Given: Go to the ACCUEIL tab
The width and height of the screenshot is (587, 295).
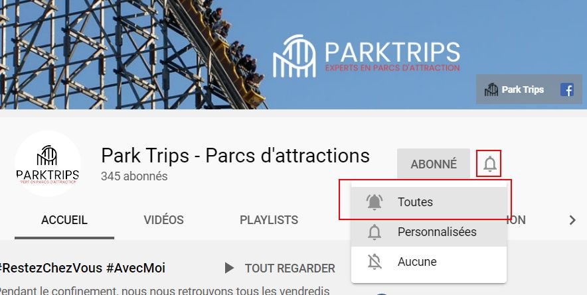Looking at the screenshot, I should tap(64, 220).
